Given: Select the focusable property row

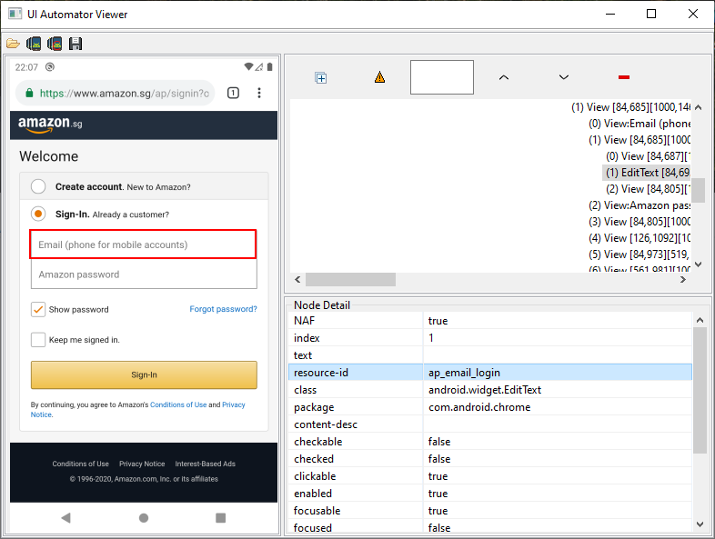Looking at the screenshot, I should (x=490, y=511).
